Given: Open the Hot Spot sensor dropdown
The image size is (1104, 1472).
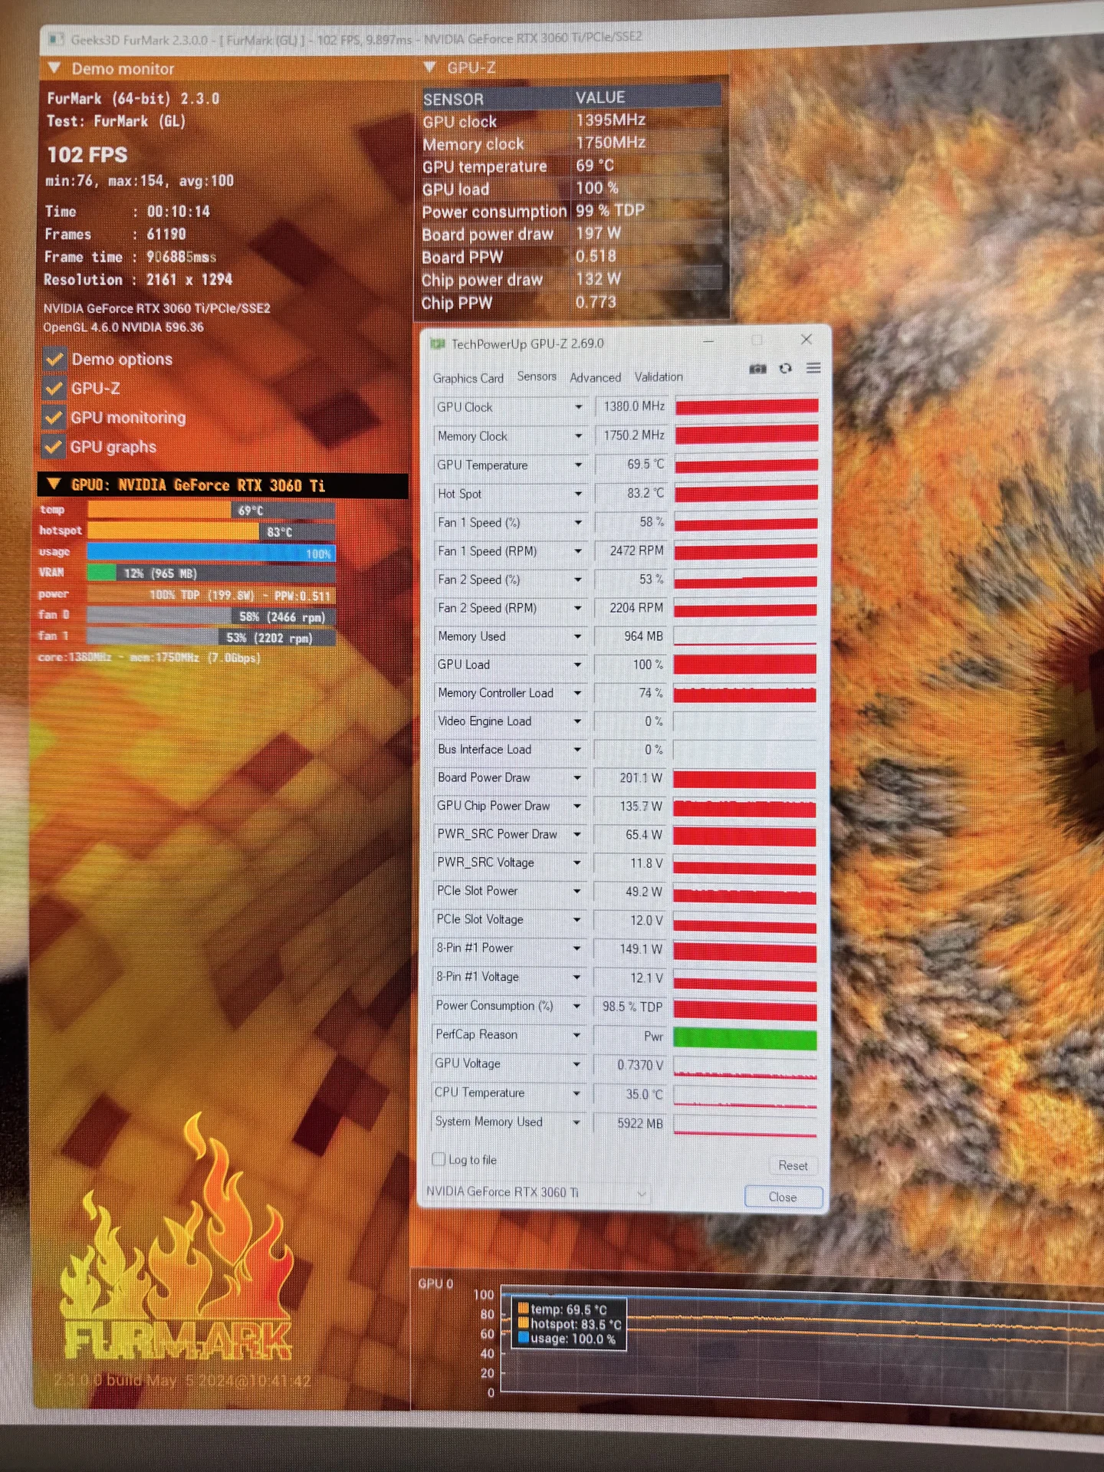Looking at the screenshot, I should 578,494.
